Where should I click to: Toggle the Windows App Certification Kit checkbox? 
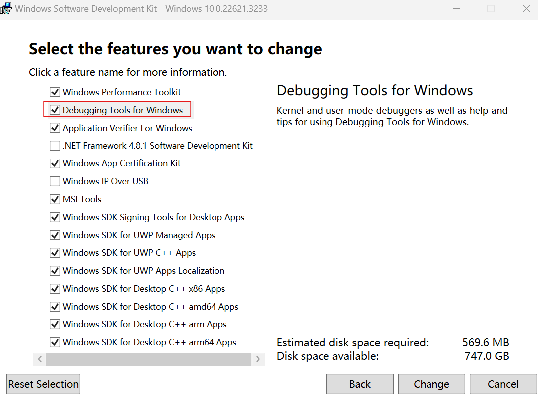(x=55, y=163)
